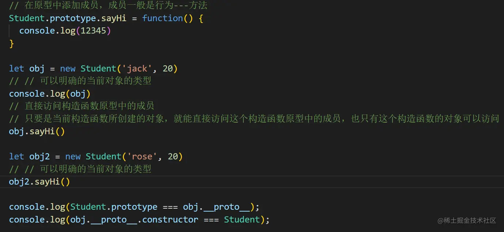Screen dimensions: 504x232
Task: Click the comment '直接访问构造函数原型中的成员'
Action: click(x=82, y=106)
